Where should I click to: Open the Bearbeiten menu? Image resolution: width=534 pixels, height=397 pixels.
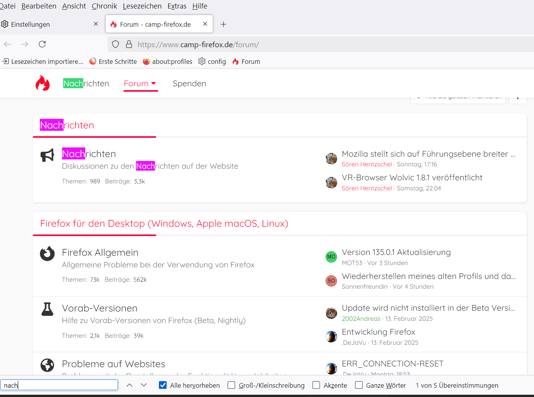coord(39,6)
